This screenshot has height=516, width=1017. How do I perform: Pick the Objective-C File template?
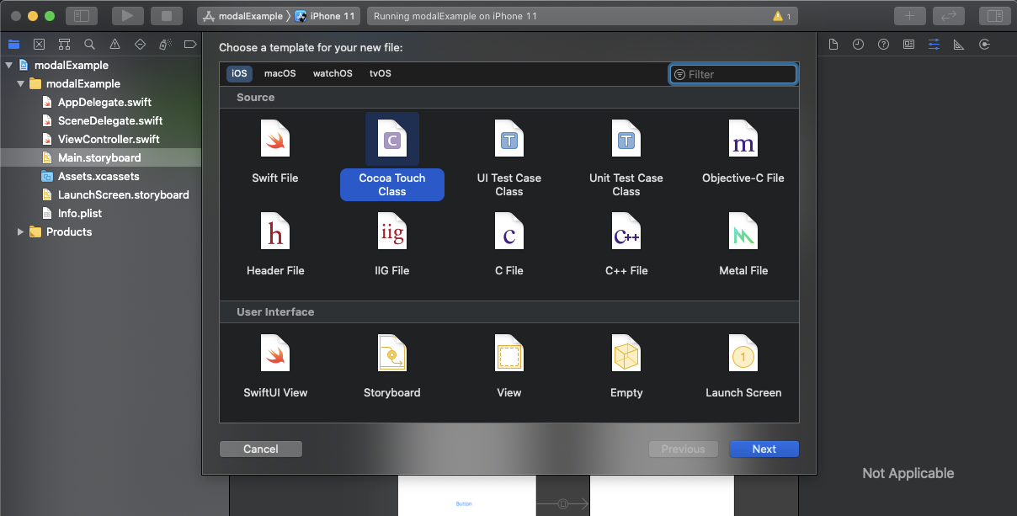[743, 152]
